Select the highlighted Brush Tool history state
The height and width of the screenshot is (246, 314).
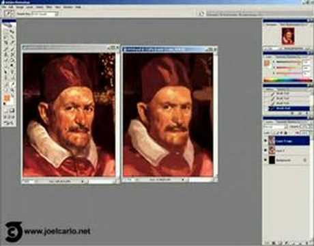point(289,109)
